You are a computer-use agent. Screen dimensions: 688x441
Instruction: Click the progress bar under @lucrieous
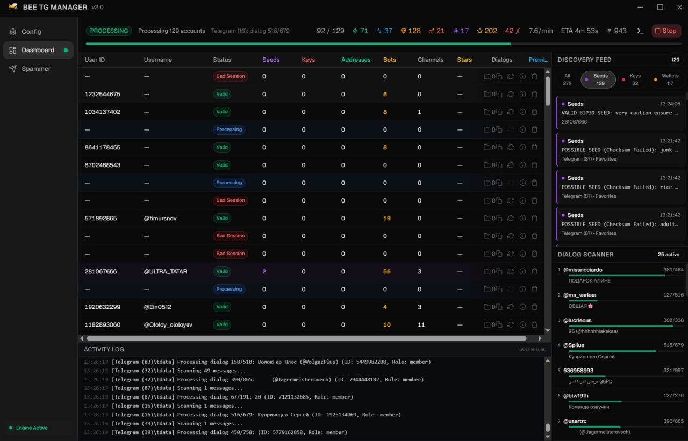(626, 326)
